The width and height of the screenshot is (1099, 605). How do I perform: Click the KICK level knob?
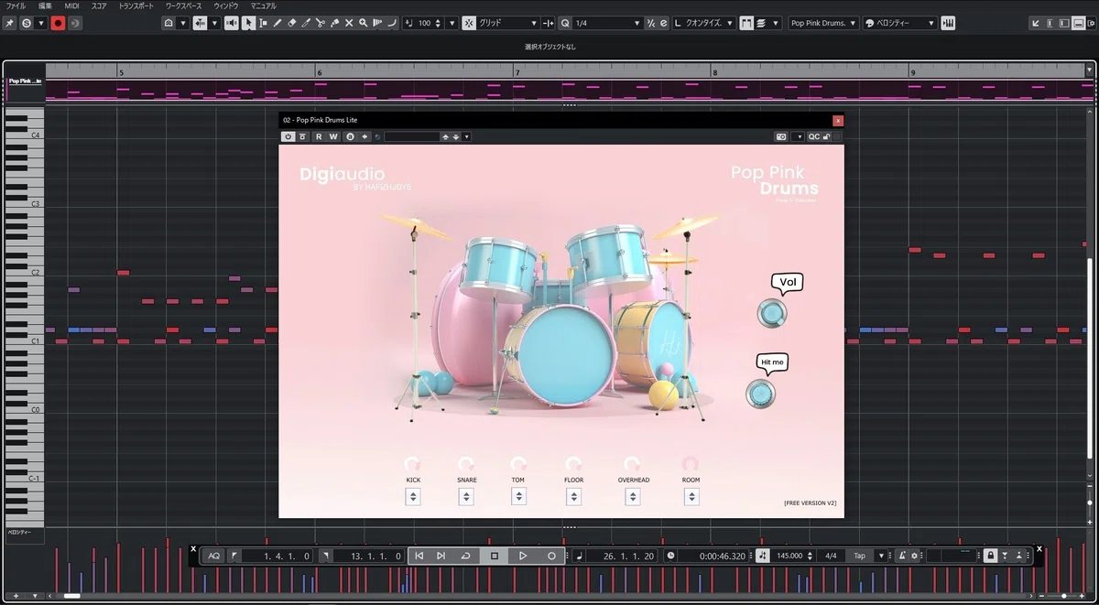coord(412,464)
